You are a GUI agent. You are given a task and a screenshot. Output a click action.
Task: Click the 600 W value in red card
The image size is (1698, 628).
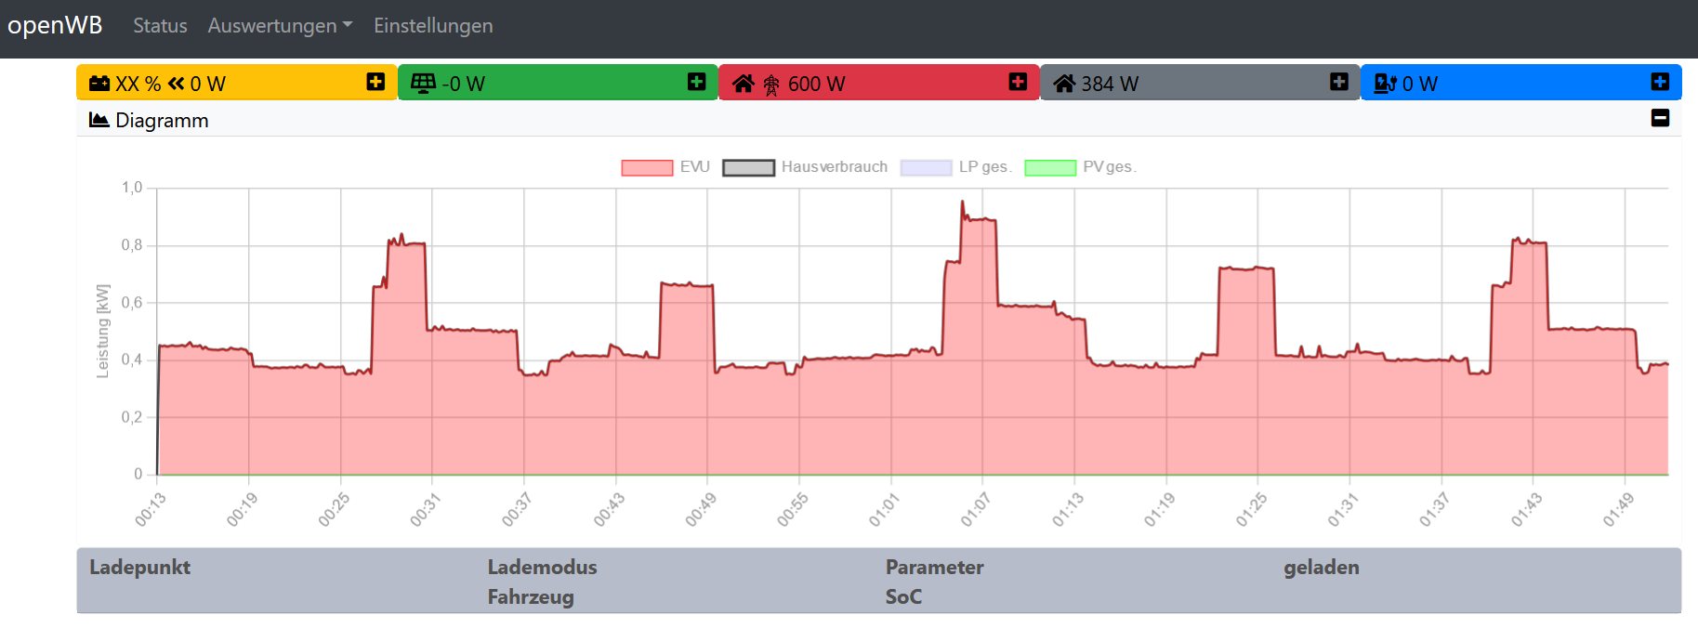click(x=816, y=84)
